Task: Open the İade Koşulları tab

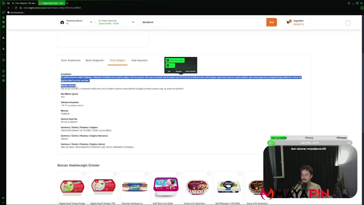Action: [139, 60]
